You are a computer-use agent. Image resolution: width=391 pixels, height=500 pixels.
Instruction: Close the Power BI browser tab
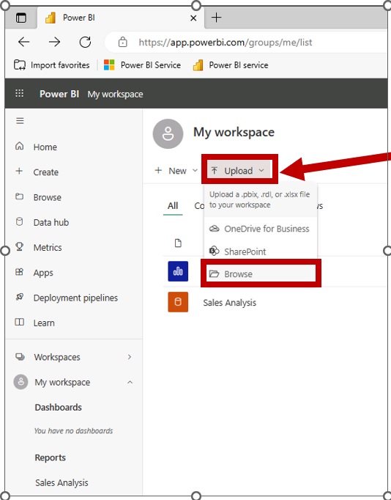click(193, 18)
